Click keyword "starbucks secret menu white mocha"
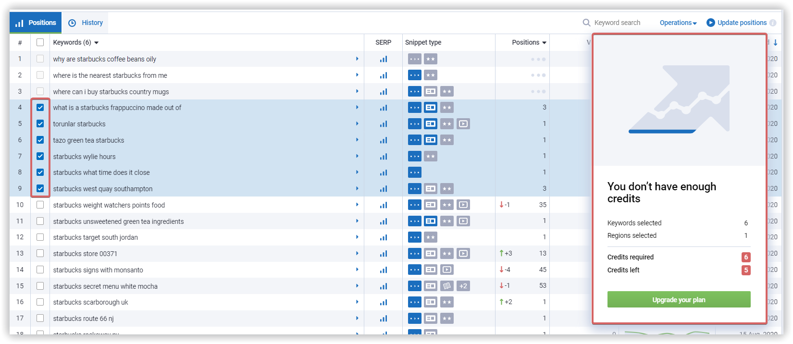The image size is (793, 344). coord(105,286)
